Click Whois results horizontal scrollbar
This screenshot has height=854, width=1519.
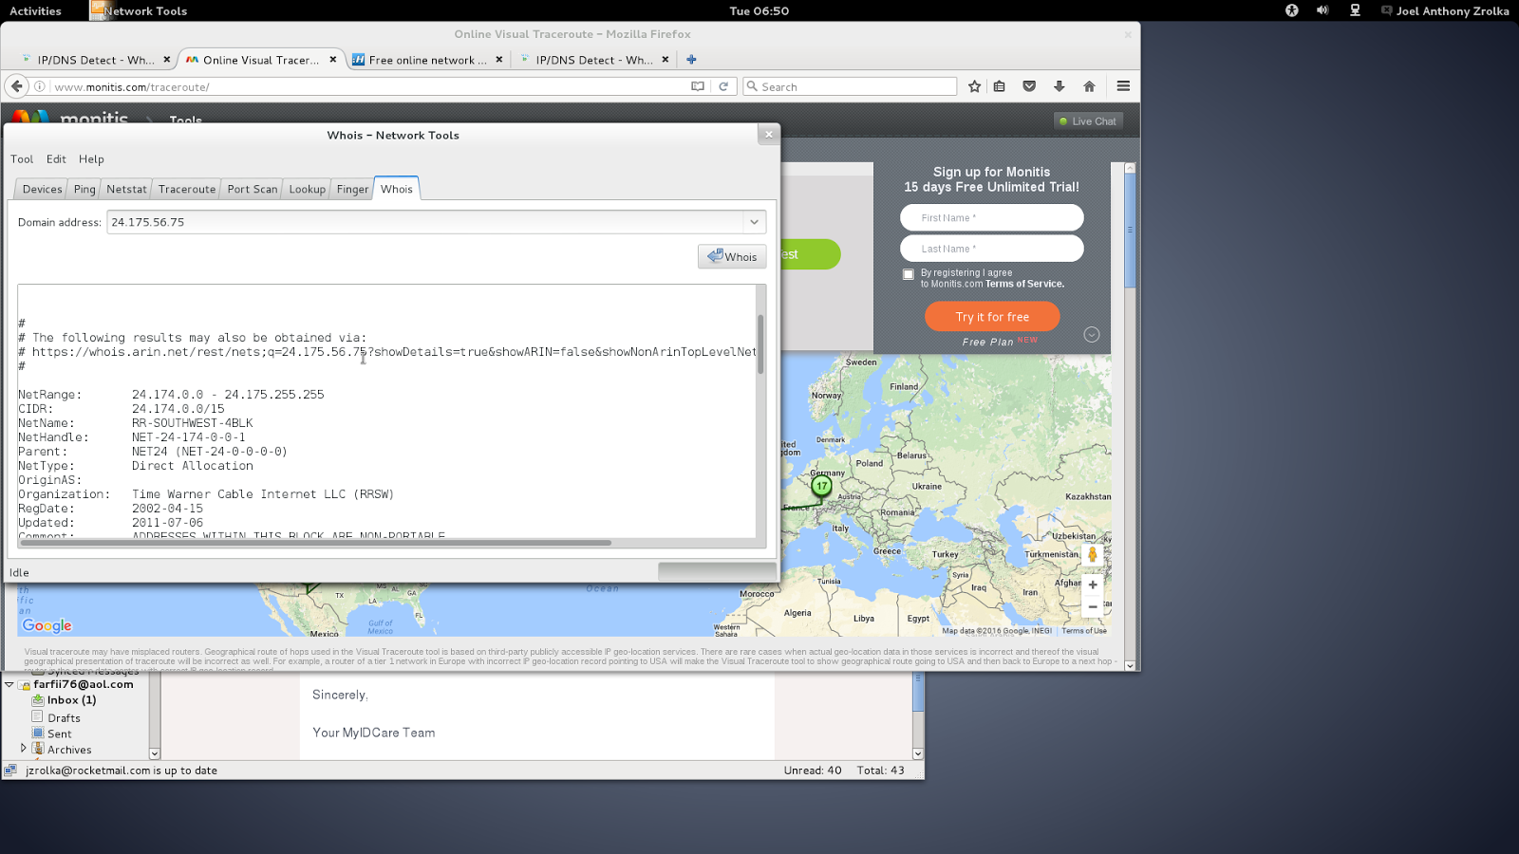316,543
